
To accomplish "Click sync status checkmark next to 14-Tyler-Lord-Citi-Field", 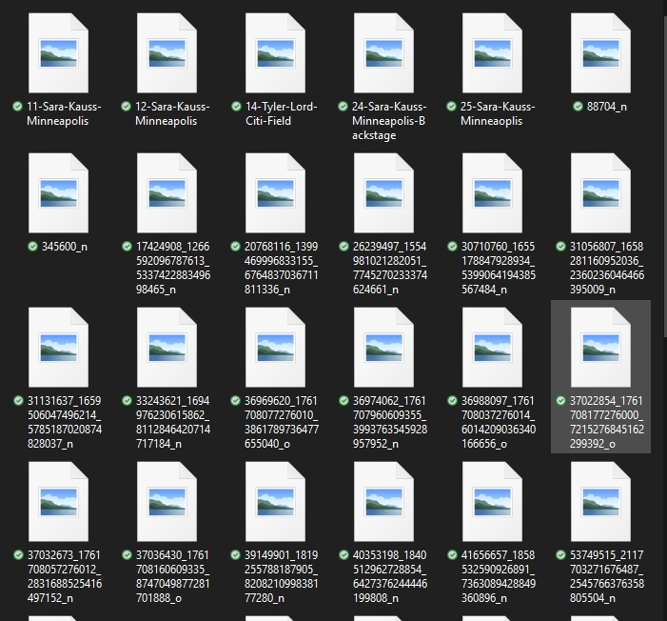I will (x=236, y=106).
